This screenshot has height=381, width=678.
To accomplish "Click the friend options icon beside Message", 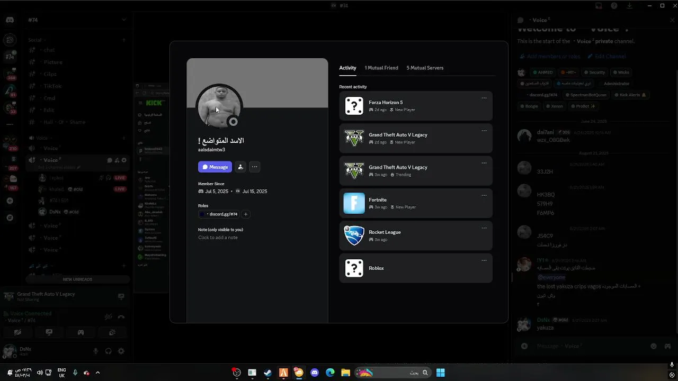I will [x=240, y=167].
